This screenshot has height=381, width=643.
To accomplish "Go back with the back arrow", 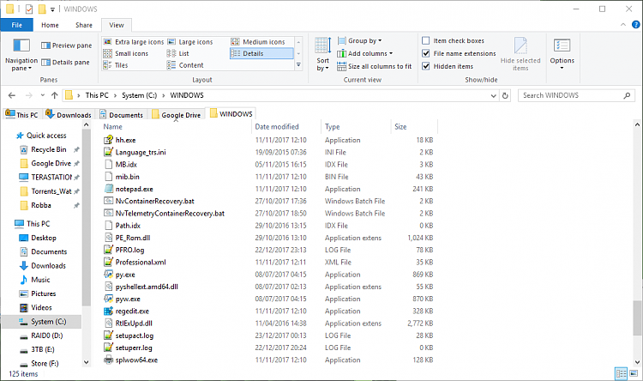I will [x=12, y=95].
